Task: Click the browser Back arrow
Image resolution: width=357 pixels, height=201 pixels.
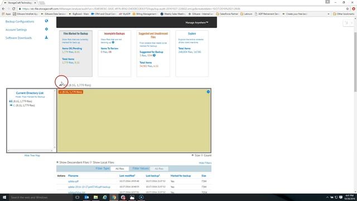Action: point(3,9)
